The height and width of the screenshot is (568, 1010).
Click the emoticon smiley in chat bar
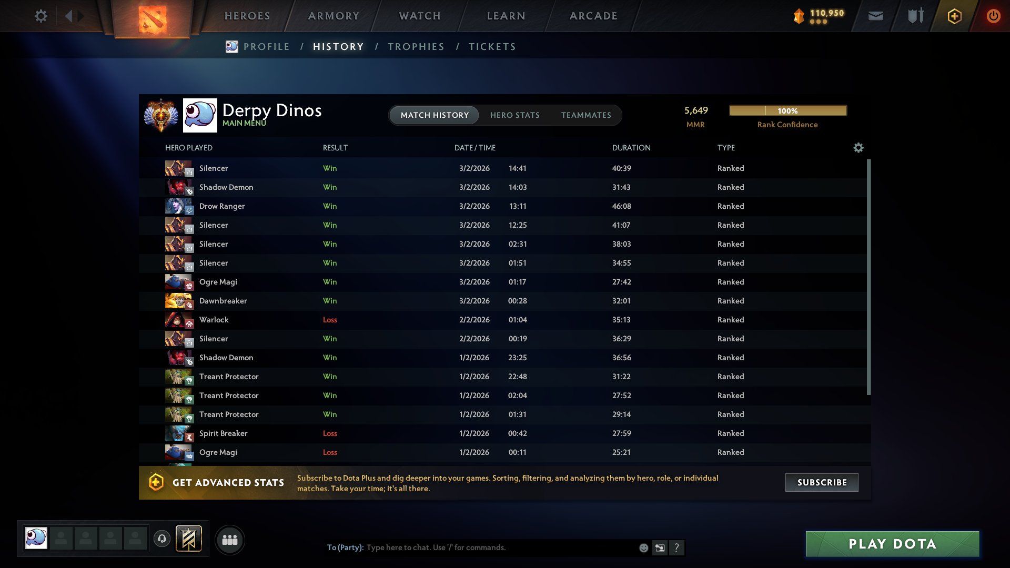coord(643,547)
